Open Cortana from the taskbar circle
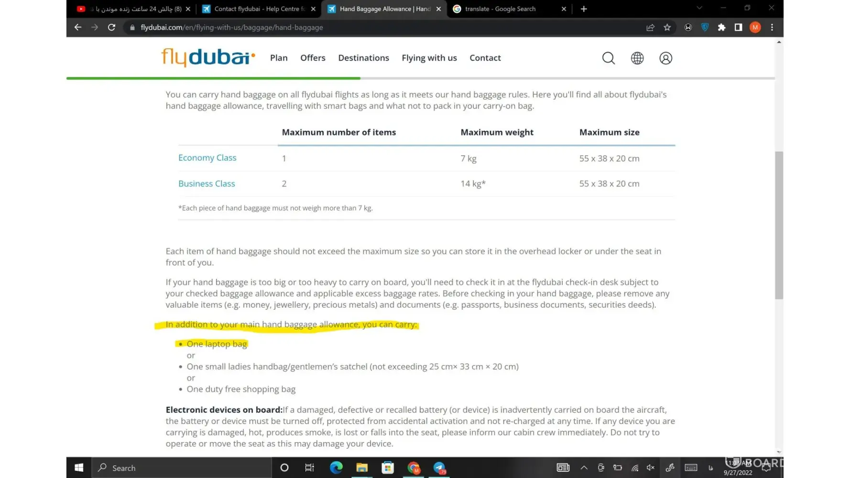This screenshot has width=850, height=478. click(x=284, y=467)
